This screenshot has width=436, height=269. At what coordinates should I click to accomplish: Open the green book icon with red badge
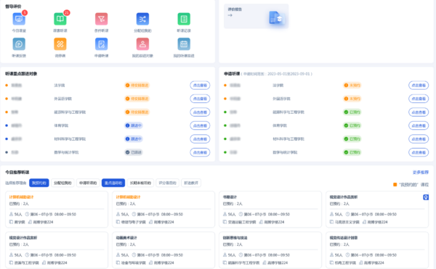coord(60,19)
